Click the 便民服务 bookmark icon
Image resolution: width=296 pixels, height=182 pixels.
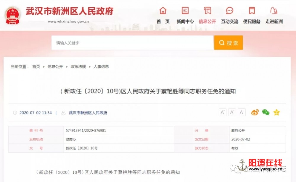pos(252,11)
